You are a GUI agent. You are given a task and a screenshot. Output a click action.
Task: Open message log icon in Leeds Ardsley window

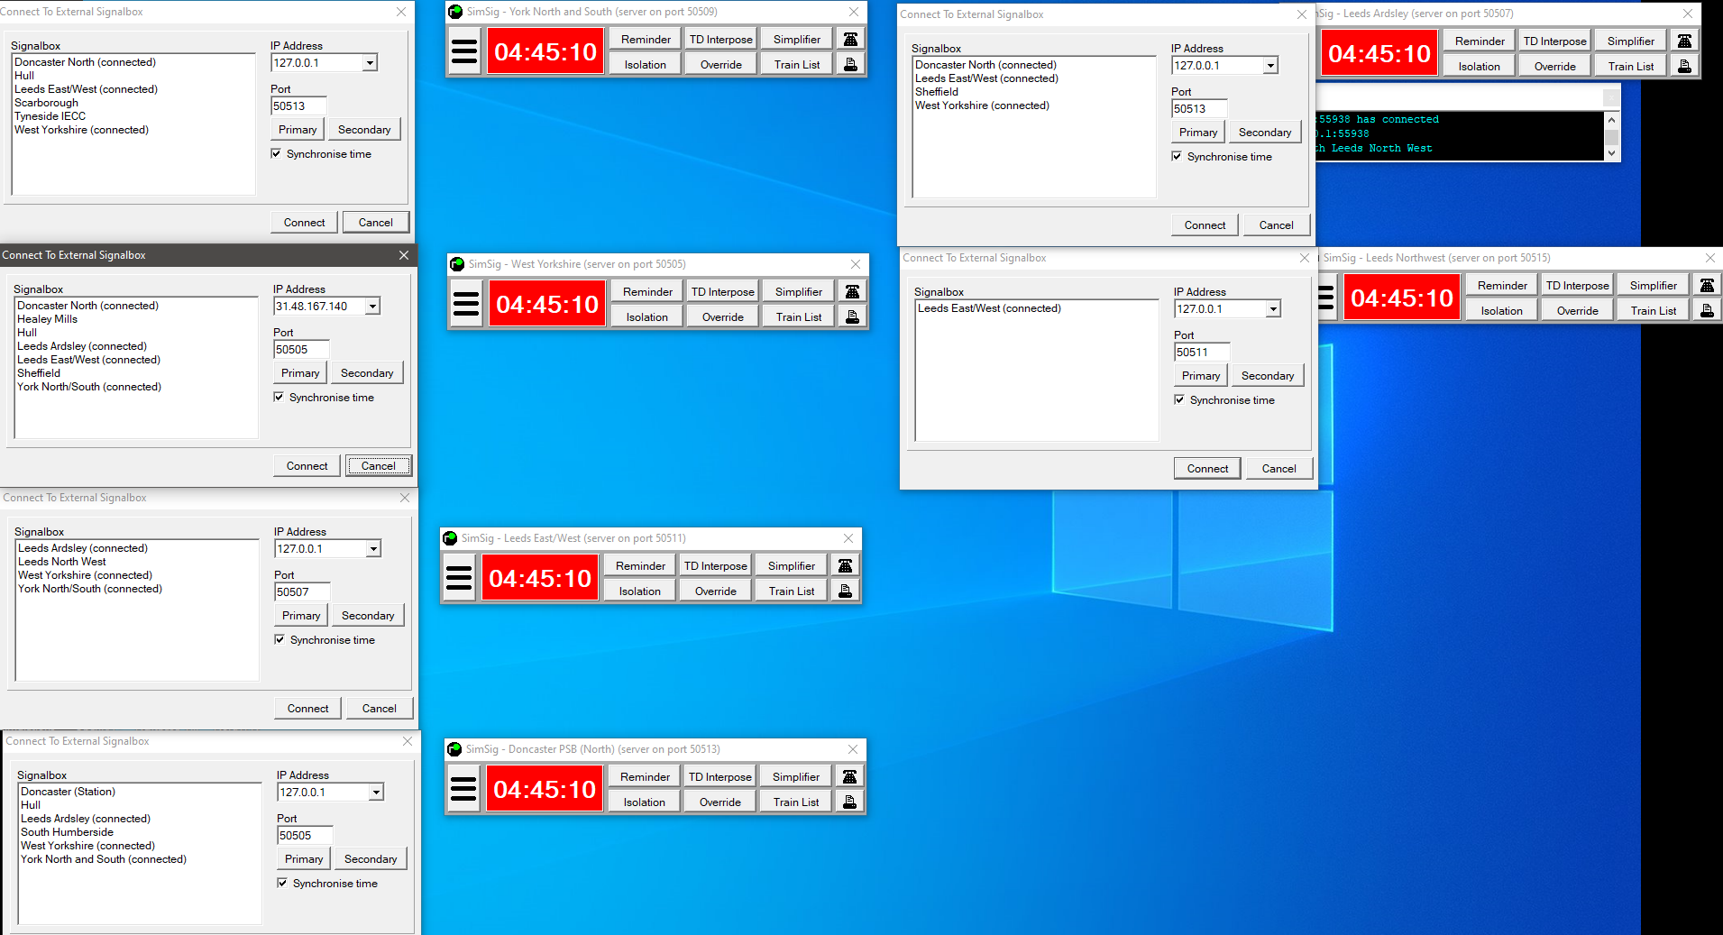click(x=1684, y=66)
